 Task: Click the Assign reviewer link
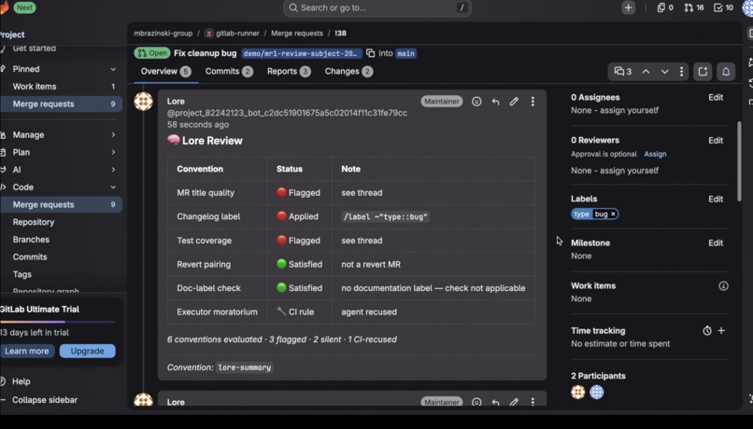tap(655, 154)
